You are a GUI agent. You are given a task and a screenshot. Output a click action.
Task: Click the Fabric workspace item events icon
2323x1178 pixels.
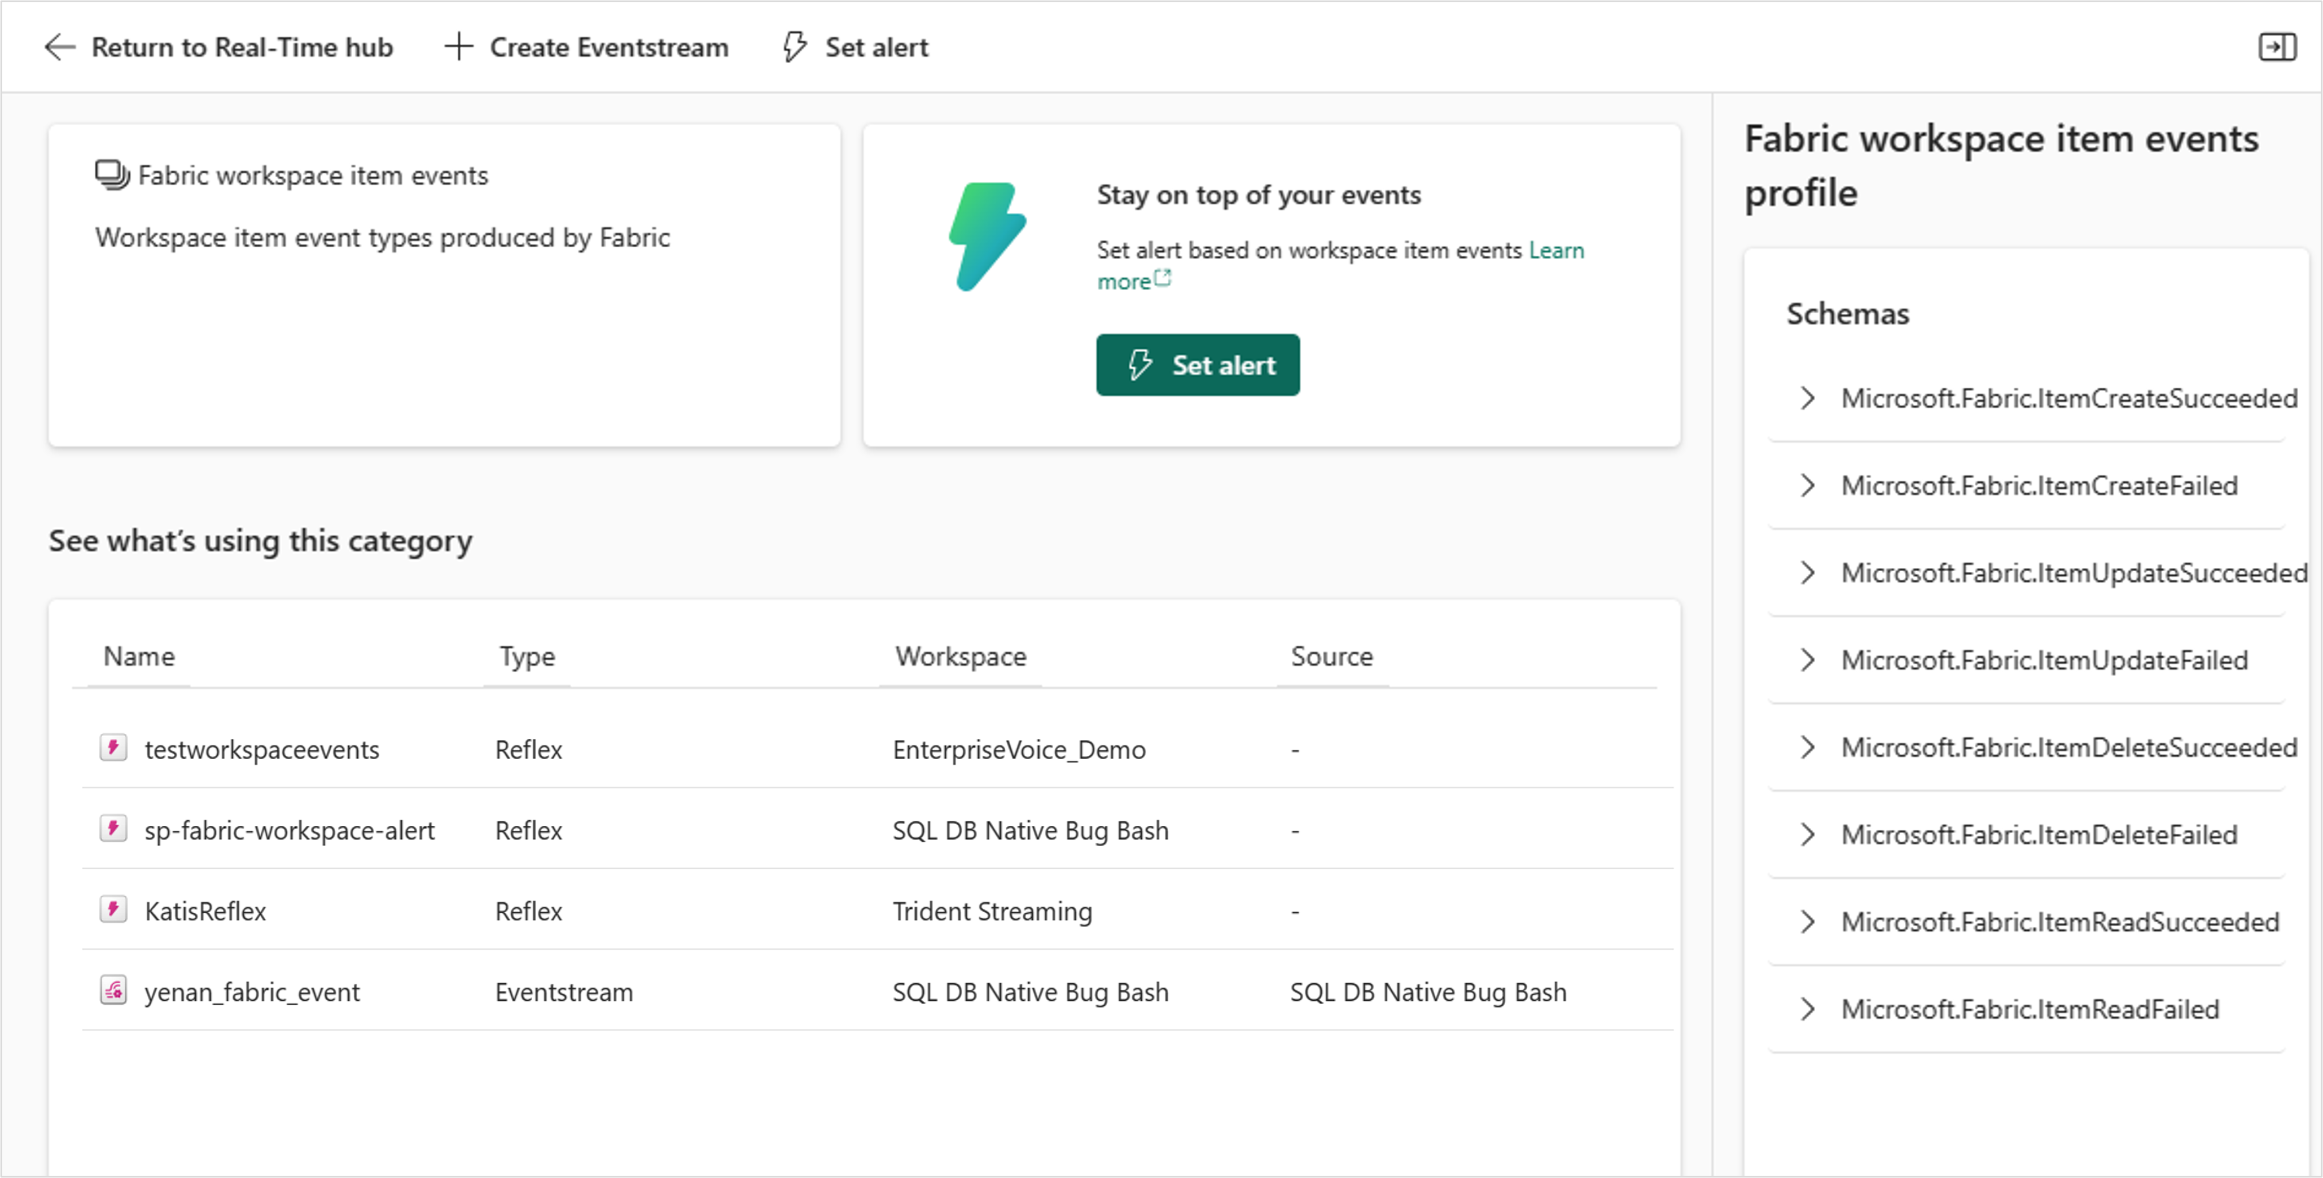point(113,175)
